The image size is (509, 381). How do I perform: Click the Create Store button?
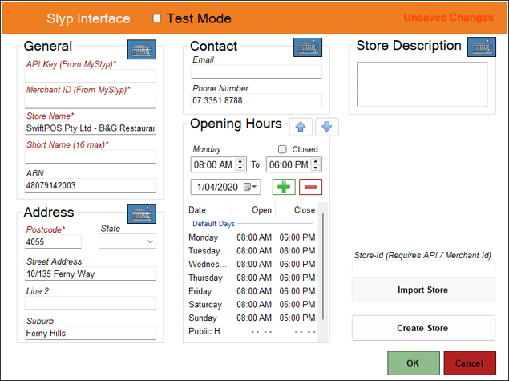coord(423,328)
